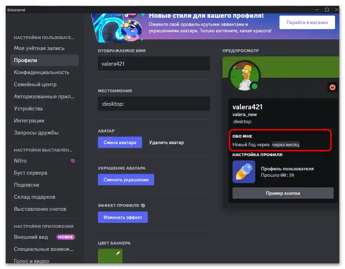Open Склад подарков section
345x269 pixels.
(45, 197)
